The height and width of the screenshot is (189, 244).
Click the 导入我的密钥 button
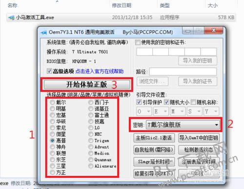click(x=198, y=61)
